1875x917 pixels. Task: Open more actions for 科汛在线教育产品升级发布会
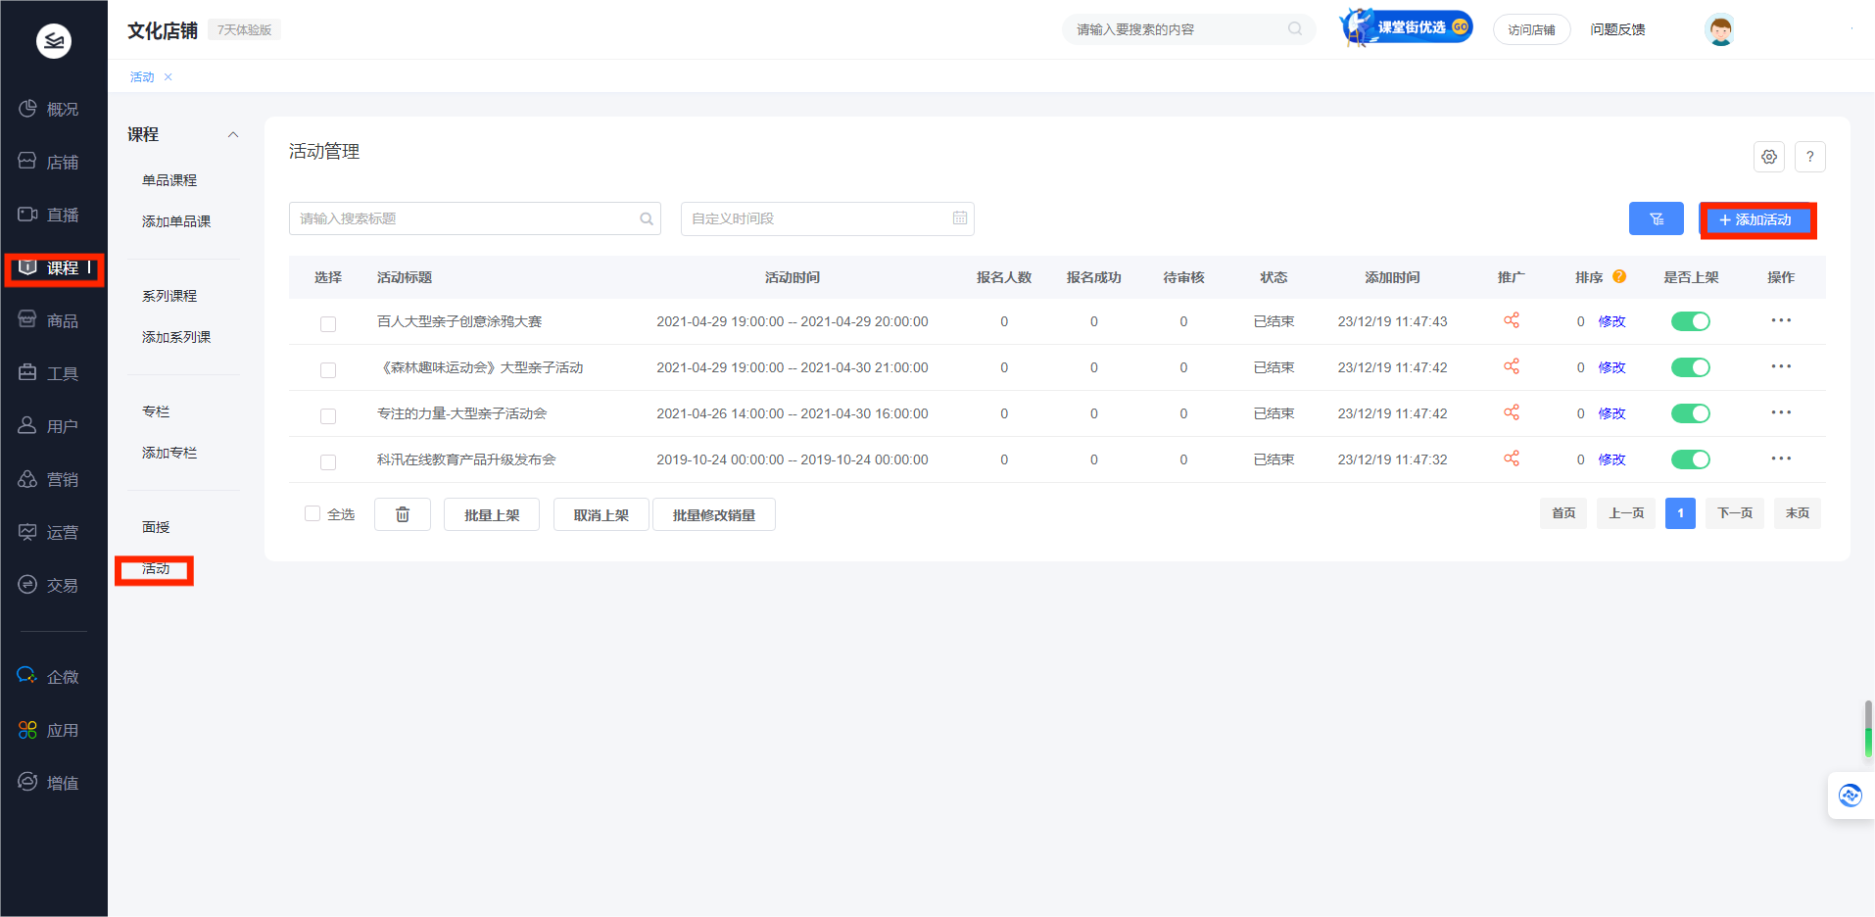[x=1781, y=458]
